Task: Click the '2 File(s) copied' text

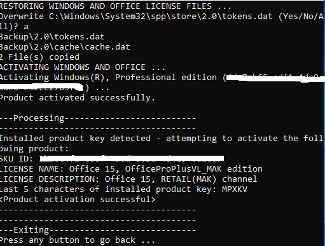Action: tap(39, 57)
